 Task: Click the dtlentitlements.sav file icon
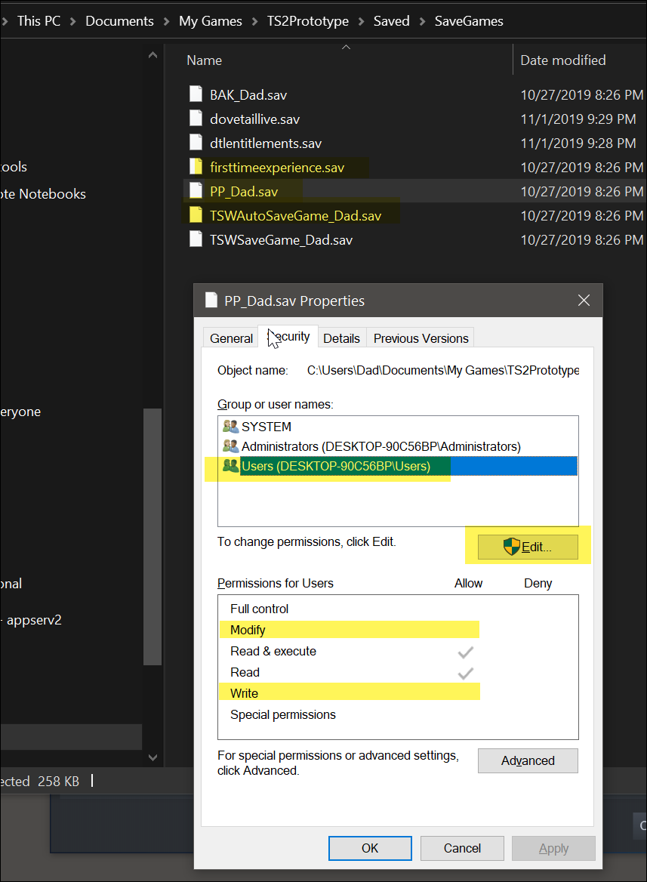tap(196, 143)
